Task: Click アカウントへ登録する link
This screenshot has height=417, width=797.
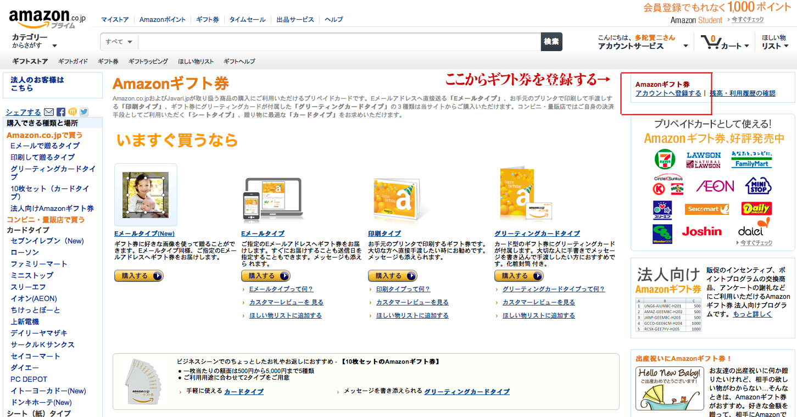Action: click(x=668, y=93)
